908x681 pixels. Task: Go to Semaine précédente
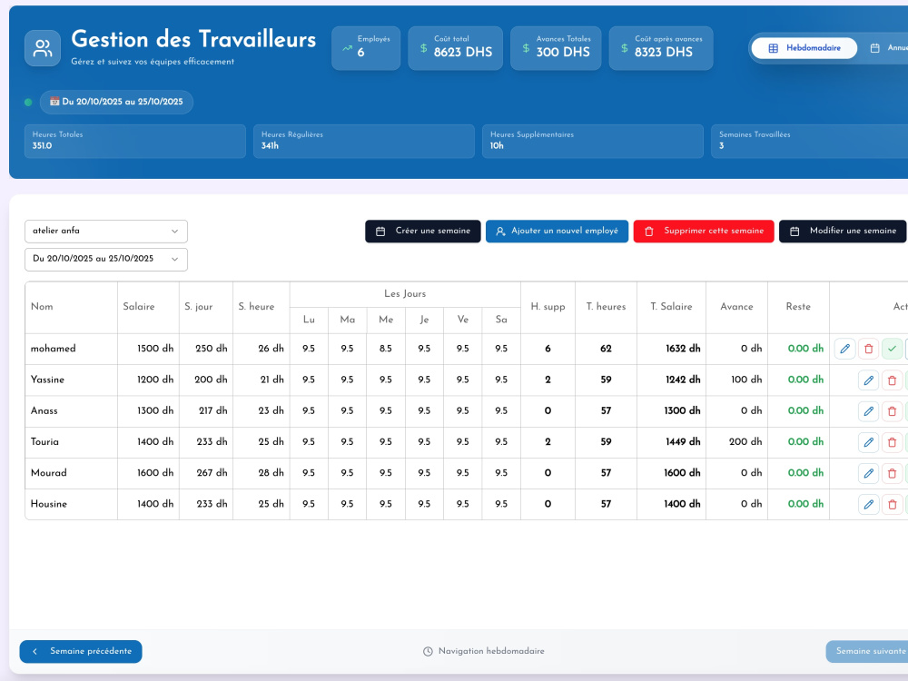(x=81, y=651)
